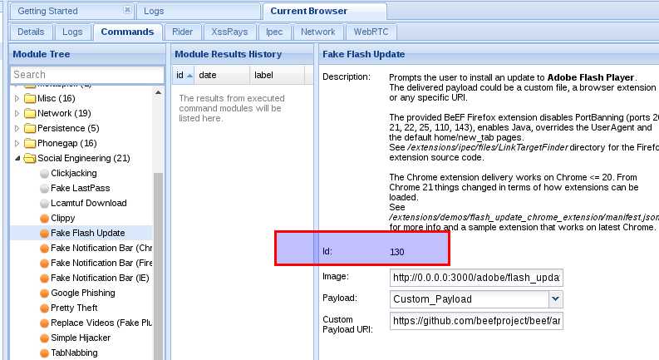Click the Payload dropdown arrow button
The height and width of the screenshot is (360, 659).
(x=556, y=299)
